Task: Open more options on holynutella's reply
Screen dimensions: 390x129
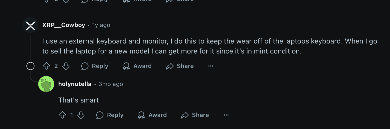Action: [226, 115]
